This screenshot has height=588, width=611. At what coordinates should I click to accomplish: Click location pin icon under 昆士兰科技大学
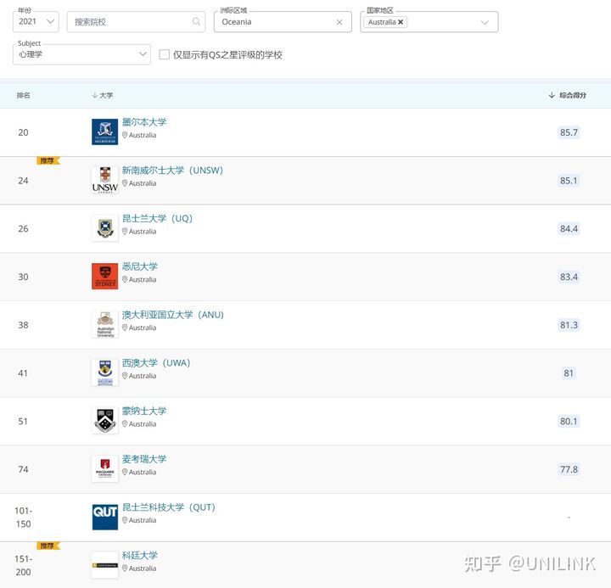click(125, 520)
